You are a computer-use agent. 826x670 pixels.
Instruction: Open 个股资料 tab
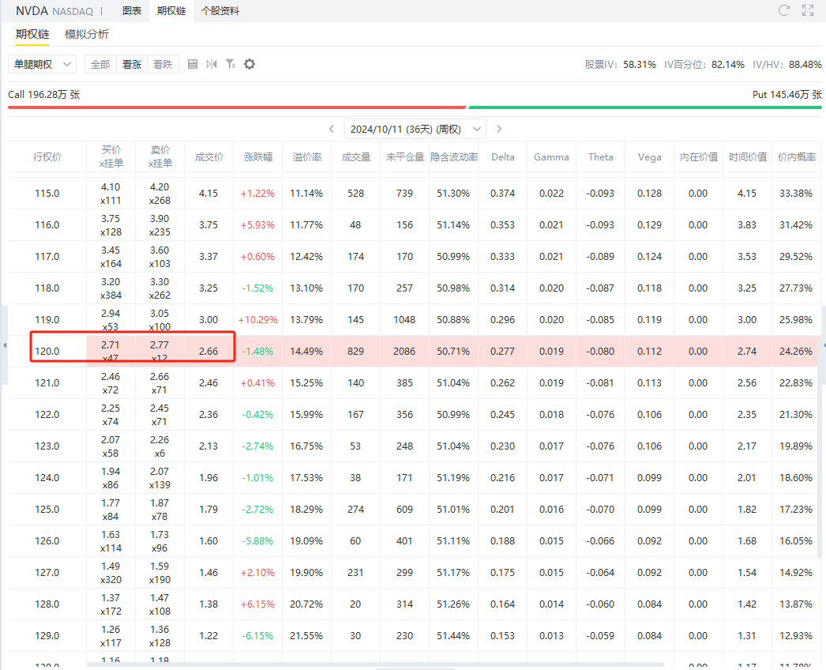click(220, 10)
